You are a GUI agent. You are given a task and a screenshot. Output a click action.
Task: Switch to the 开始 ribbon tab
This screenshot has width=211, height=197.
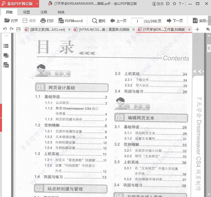pyautogui.click(x=9, y=12)
